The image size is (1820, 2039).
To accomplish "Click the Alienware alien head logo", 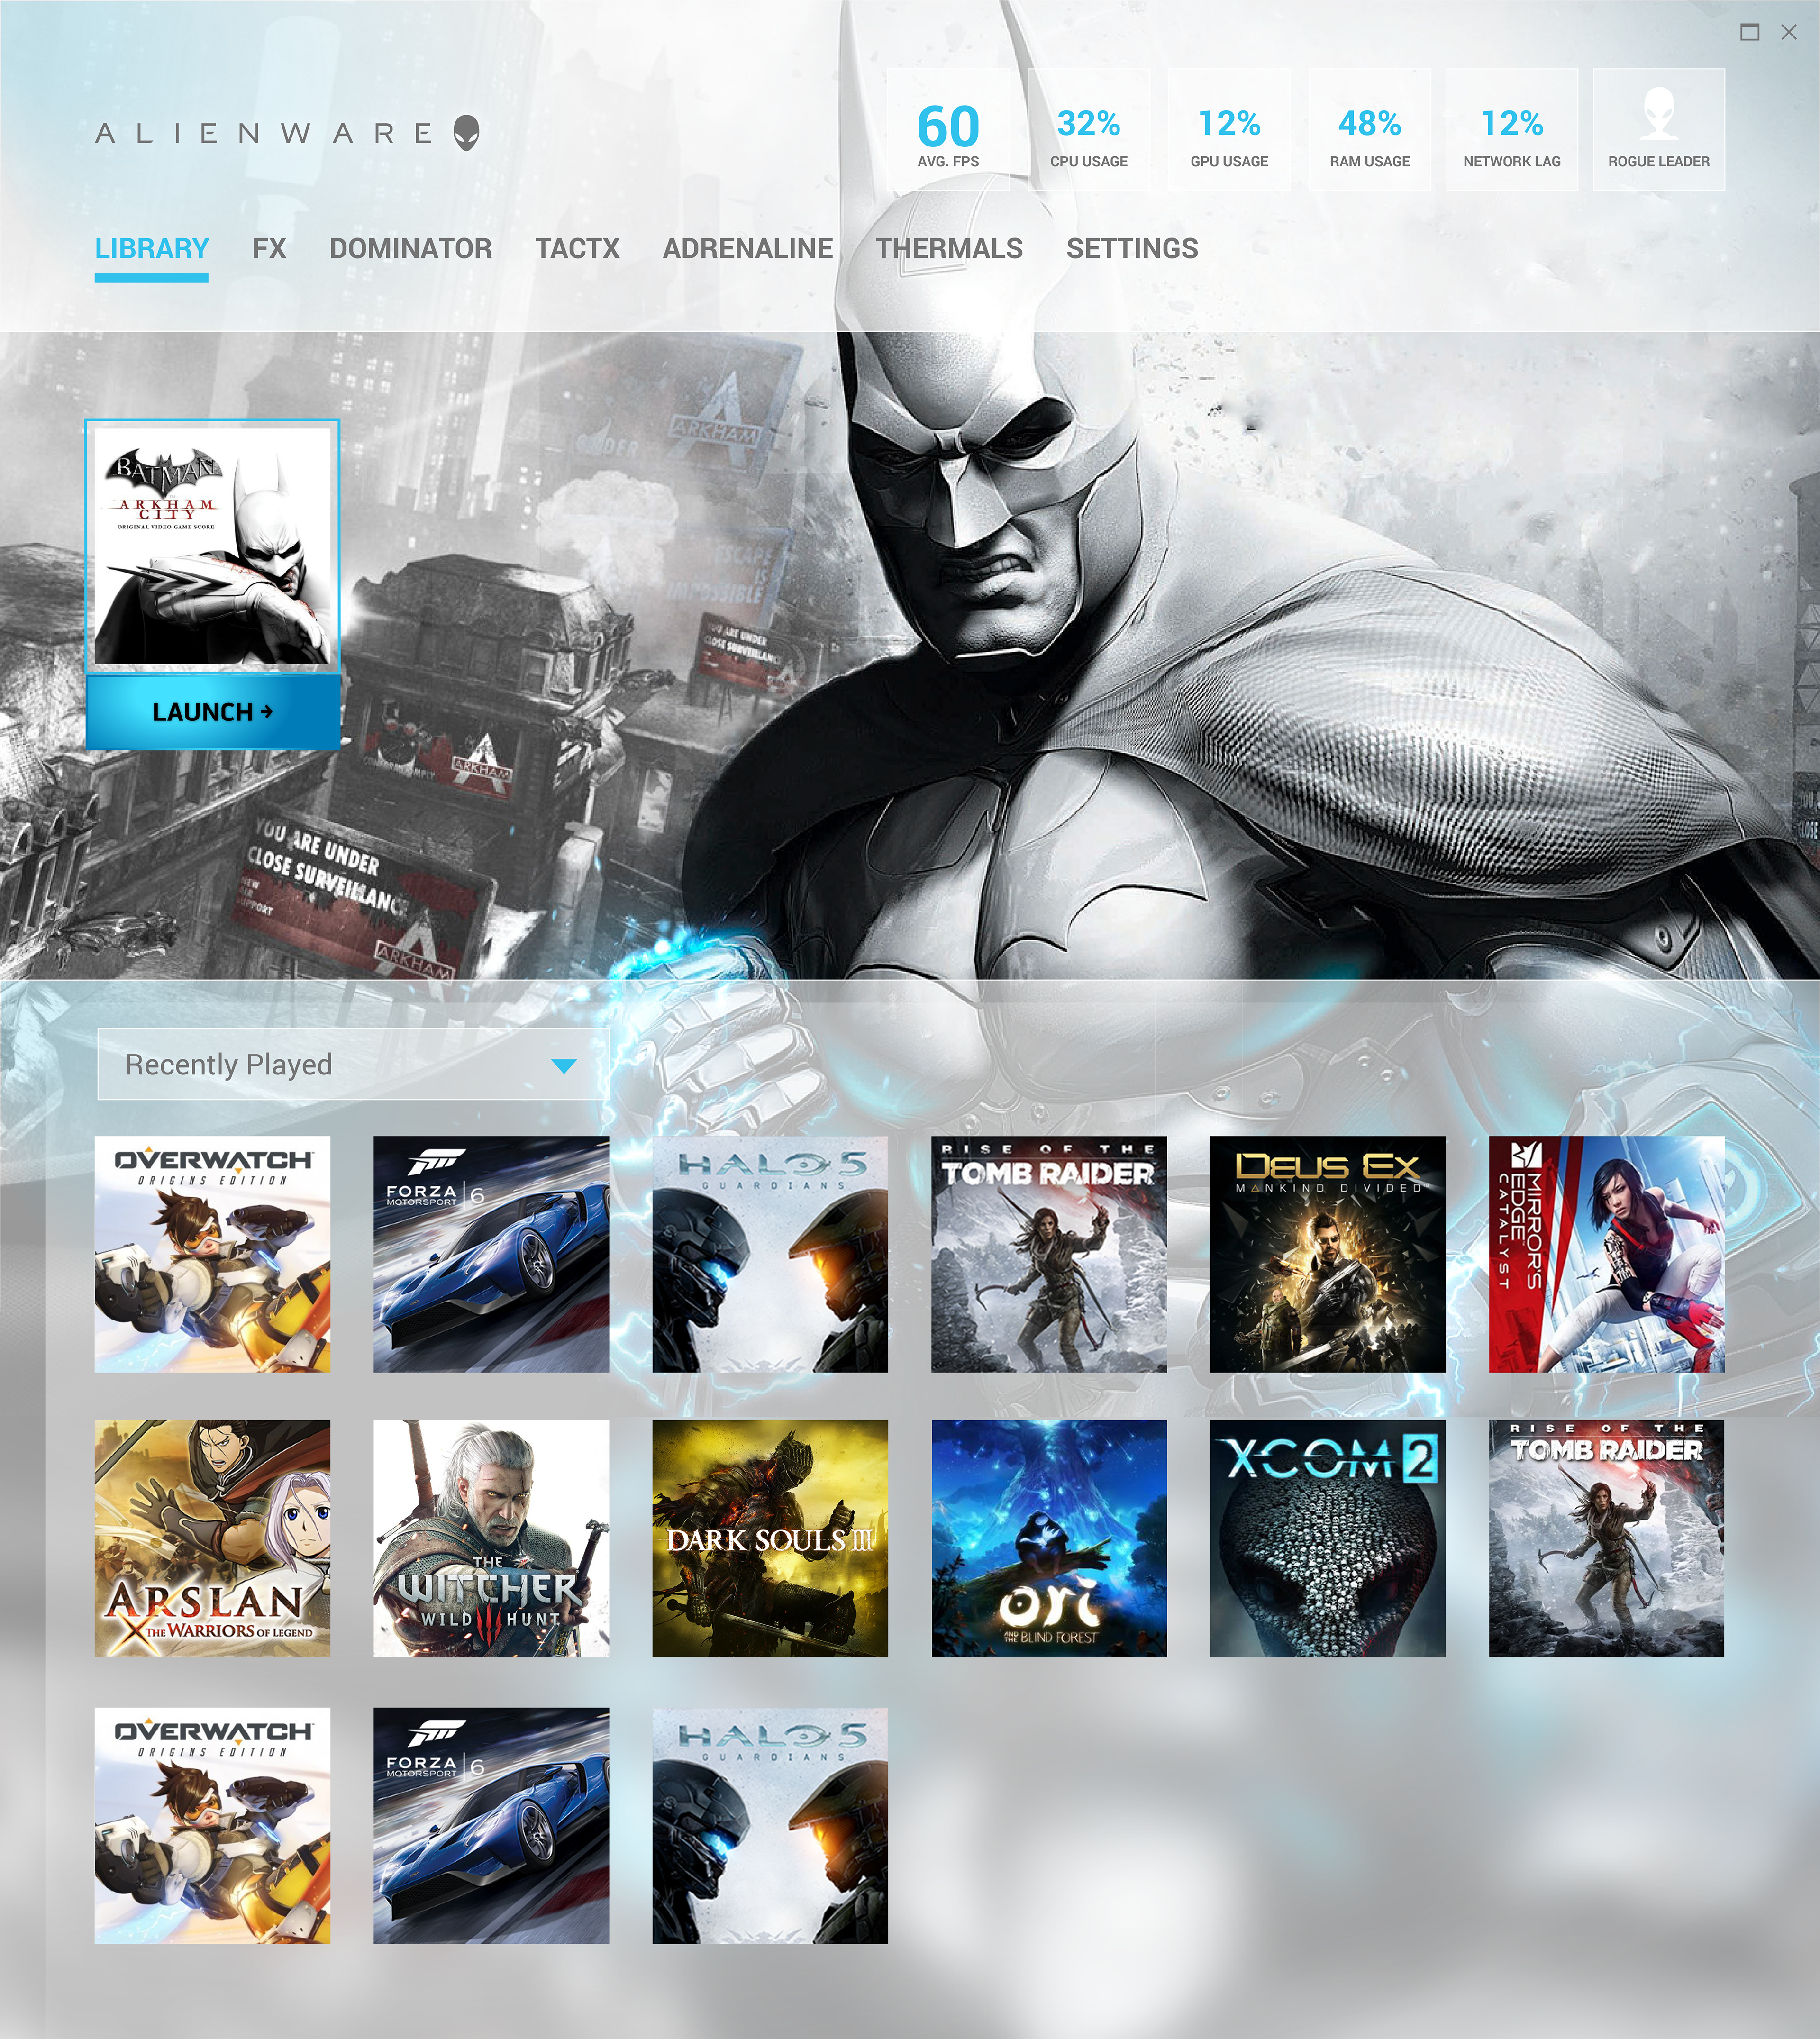I will click(466, 132).
